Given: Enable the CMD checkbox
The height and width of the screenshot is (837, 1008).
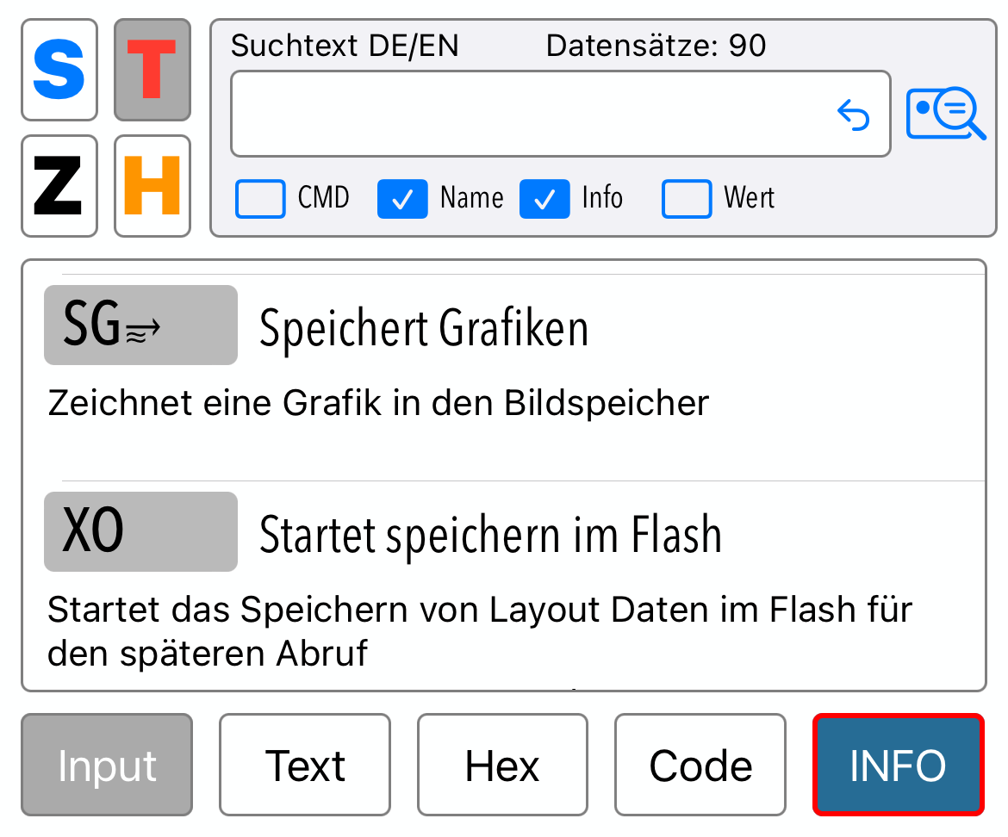Looking at the screenshot, I should (x=260, y=199).
